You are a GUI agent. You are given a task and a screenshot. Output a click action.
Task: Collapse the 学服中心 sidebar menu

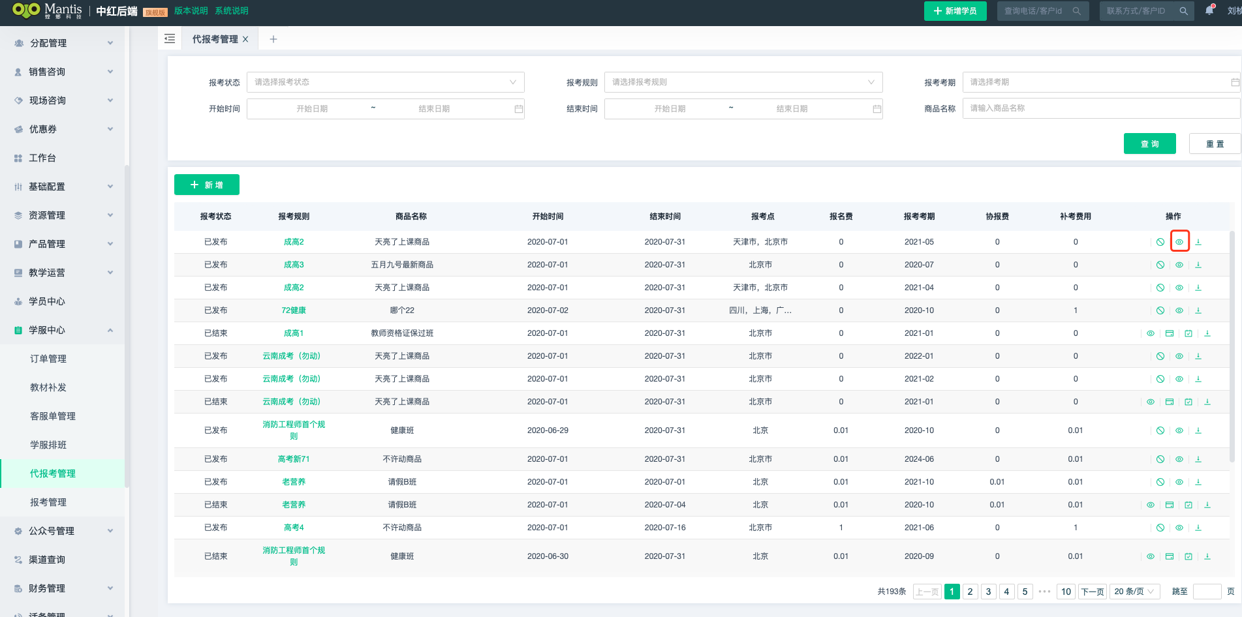coord(62,330)
